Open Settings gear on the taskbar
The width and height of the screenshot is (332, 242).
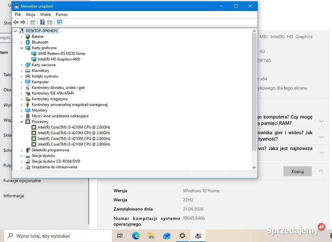click(x=182, y=236)
